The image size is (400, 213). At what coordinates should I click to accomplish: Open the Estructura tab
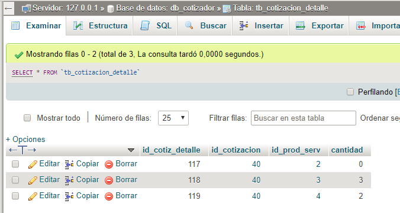point(100,25)
